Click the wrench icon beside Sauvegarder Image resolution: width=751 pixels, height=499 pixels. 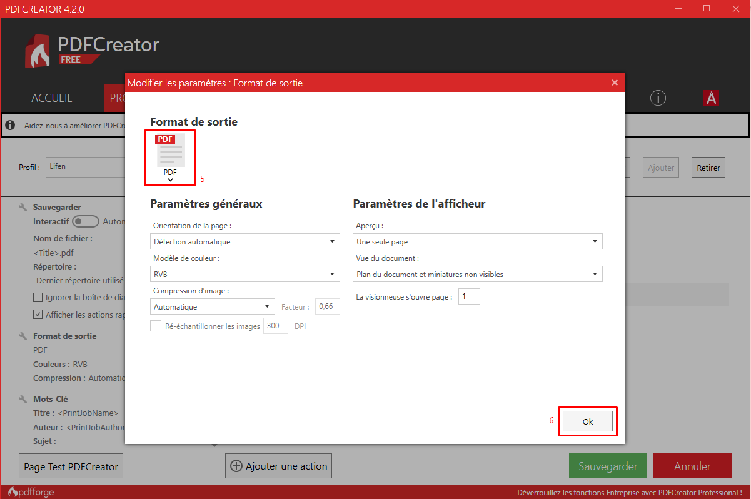click(x=23, y=207)
